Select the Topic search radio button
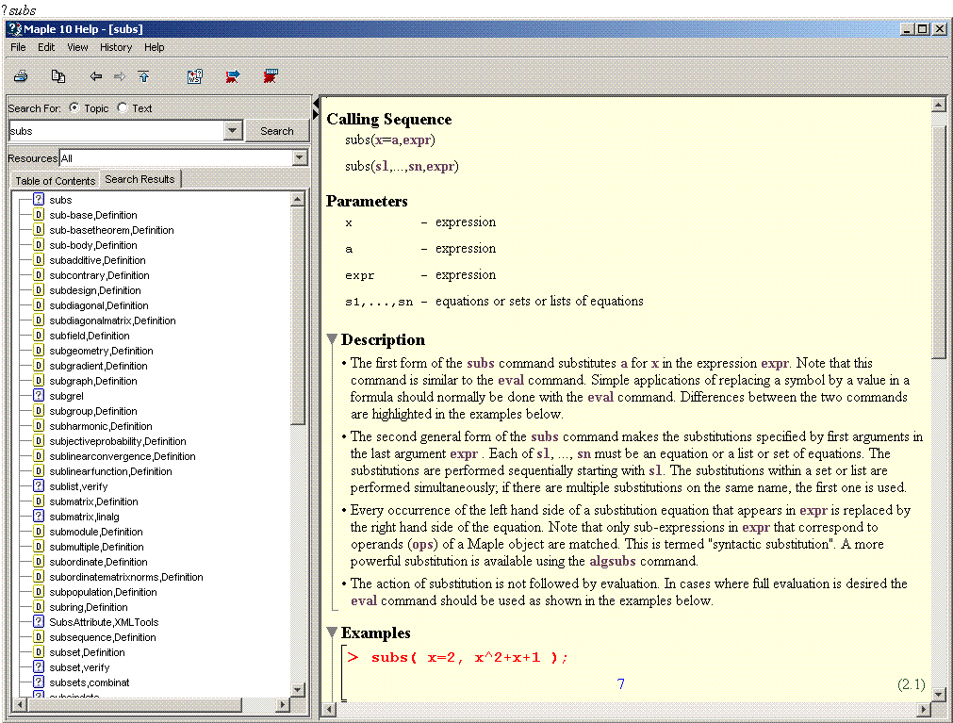This screenshot has width=953, height=723. tap(74, 108)
